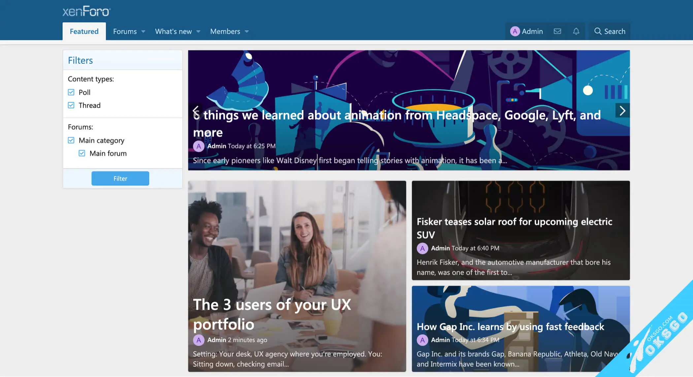Toggle the Poll content type checkbox
This screenshot has width=693, height=377.
pyautogui.click(x=71, y=92)
